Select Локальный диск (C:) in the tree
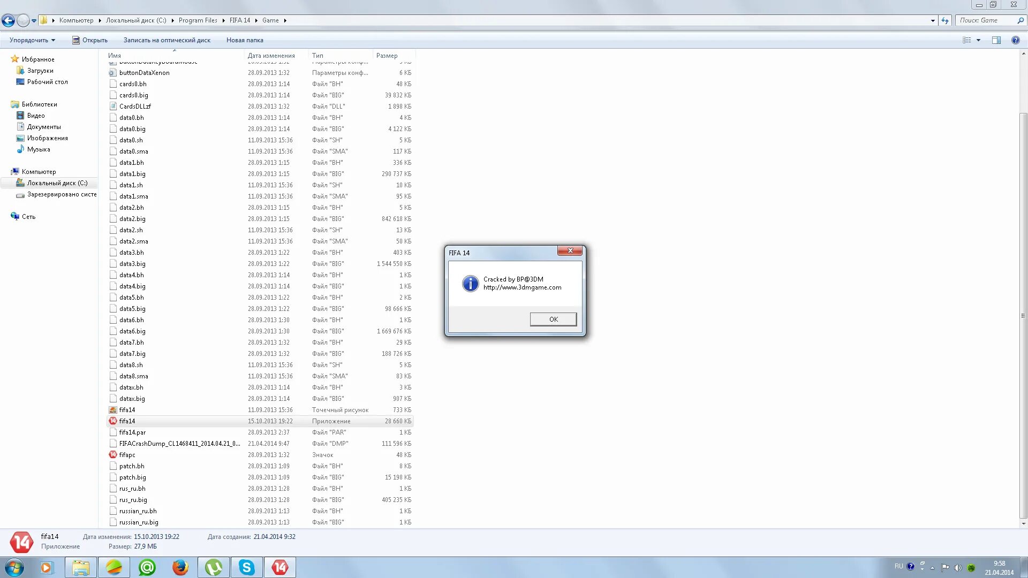The height and width of the screenshot is (578, 1028). [x=57, y=183]
